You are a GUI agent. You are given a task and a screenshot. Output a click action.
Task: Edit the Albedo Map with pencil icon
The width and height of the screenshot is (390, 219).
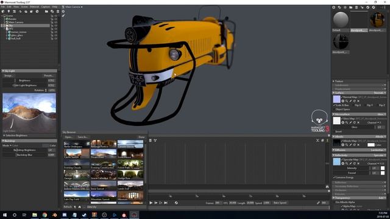click(351, 145)
